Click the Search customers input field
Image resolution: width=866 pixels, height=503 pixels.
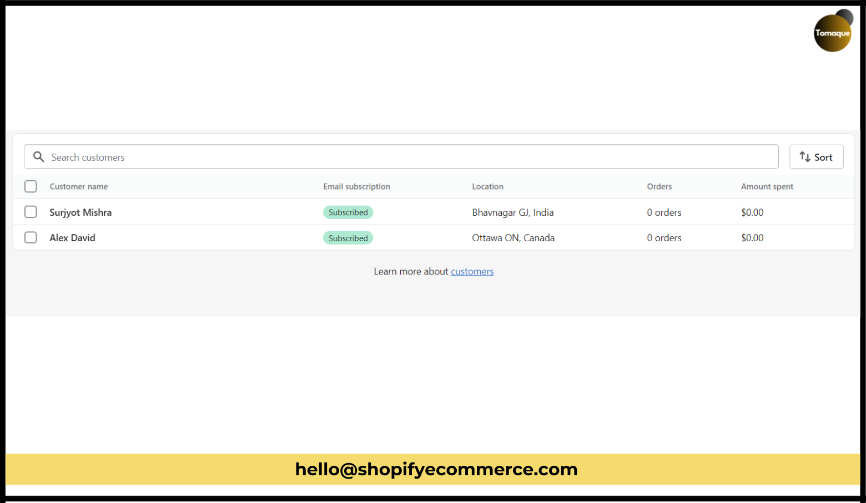pos(401,157)
